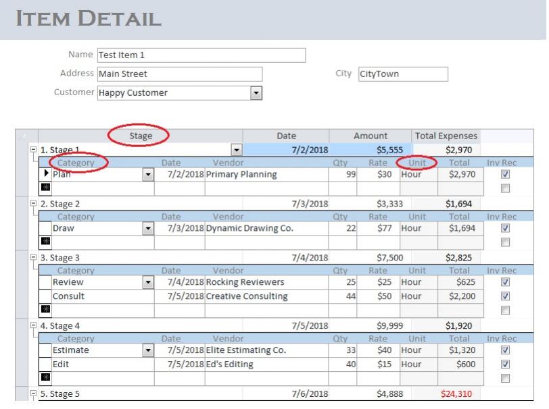Open the Review category dropdown
The height and width of the screenshot is (409, 549).
[148, 282]
